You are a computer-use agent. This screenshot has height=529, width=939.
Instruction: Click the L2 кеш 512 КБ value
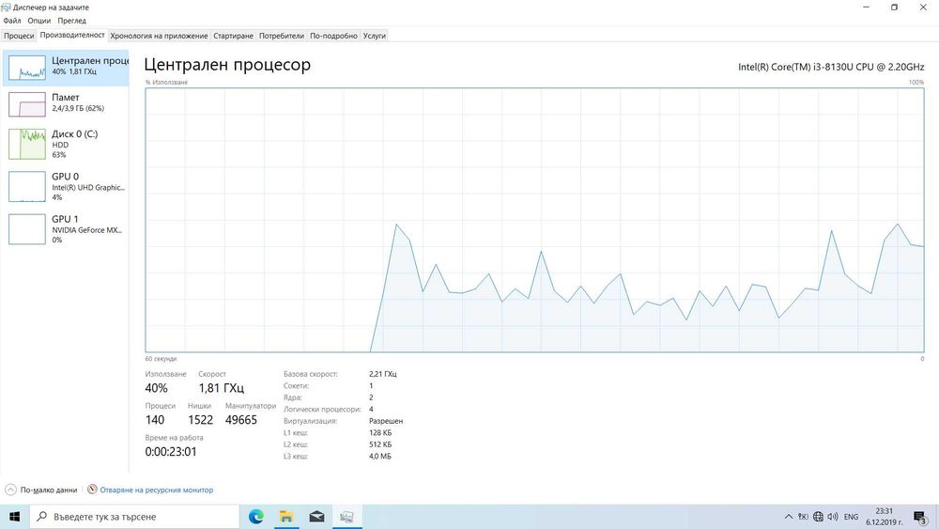(x=380, y=444)
